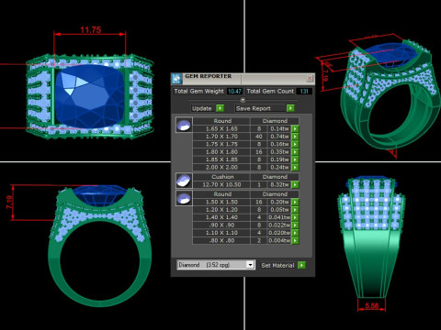441x330 pixels.
Task: Click the Set Material label button
Action: click(277, 265)
